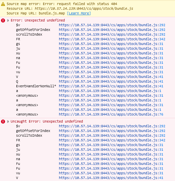175x181 pixels.
Task: Select the 'Error: Unexpected undefined' message text
Action: tap(38, 20)
